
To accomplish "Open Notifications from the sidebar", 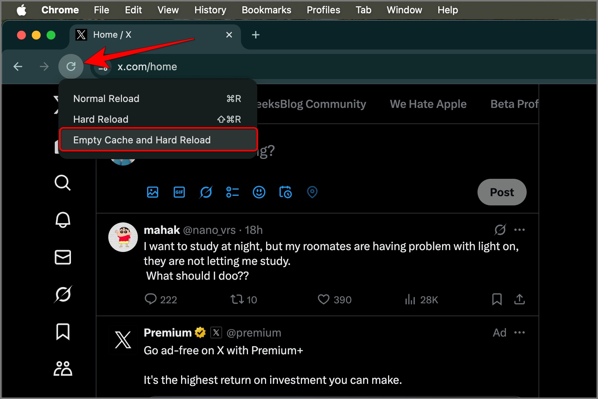I will 63,220.
